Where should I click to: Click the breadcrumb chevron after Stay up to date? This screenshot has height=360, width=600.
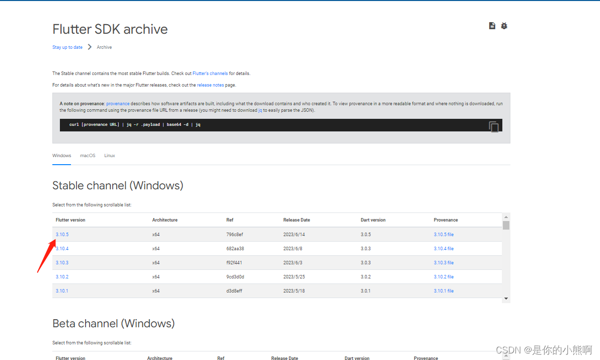pos(90,47)
